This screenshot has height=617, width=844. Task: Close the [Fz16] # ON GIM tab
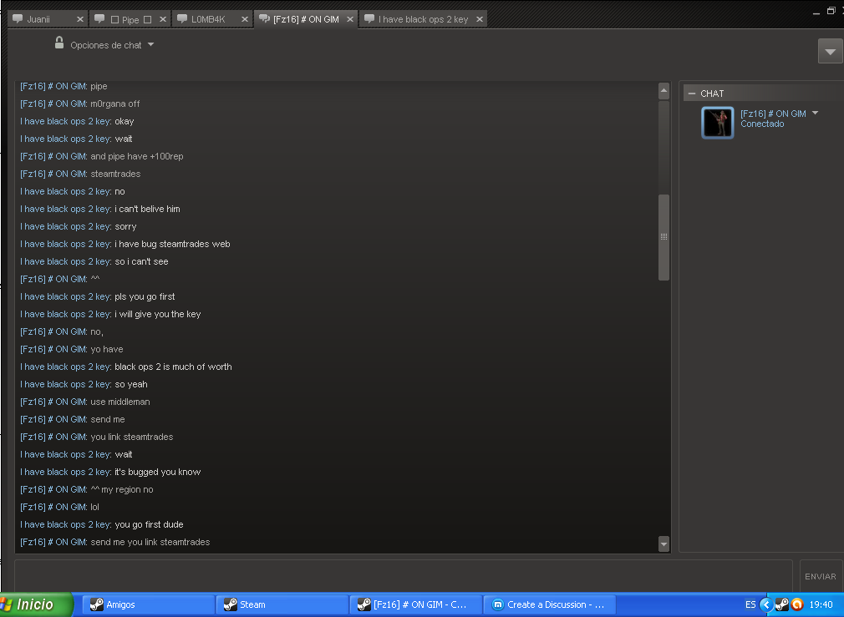pyautogui.click(x=350, y=19)
